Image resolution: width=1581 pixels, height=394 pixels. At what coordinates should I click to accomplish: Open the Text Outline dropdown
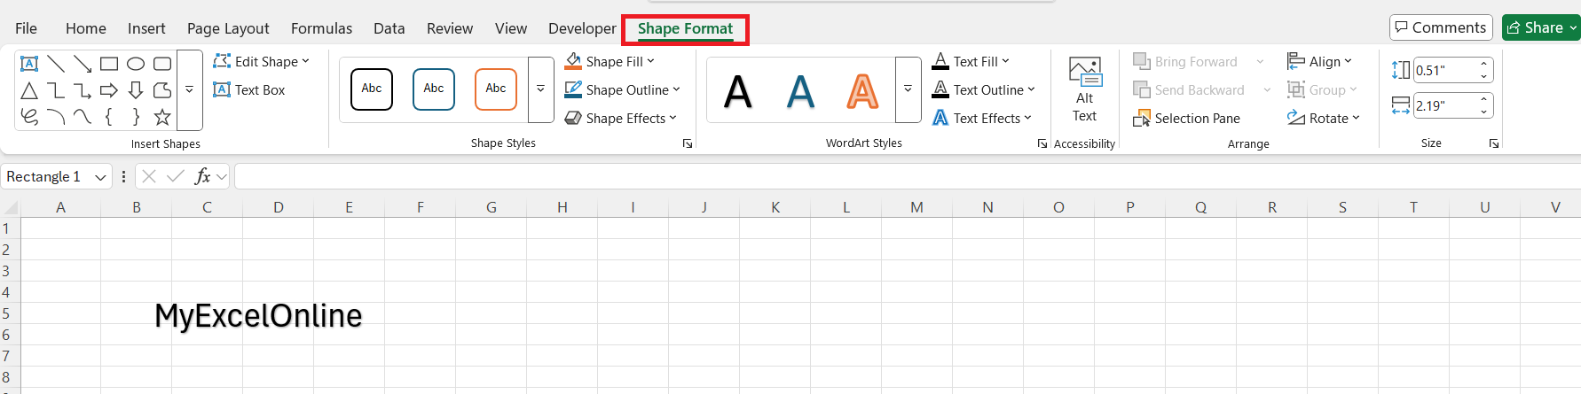[984, 89]
